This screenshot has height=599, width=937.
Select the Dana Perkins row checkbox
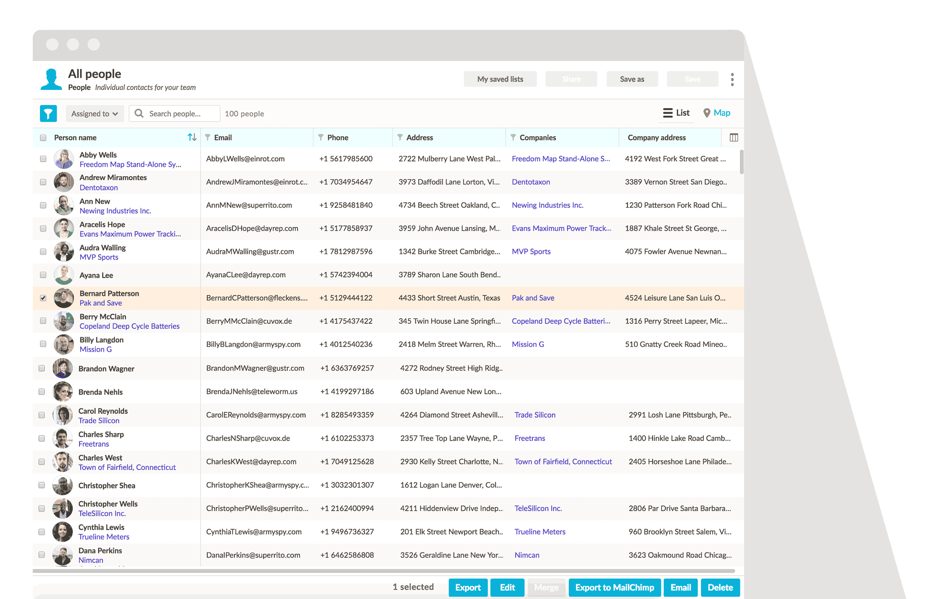click(42, 555)
